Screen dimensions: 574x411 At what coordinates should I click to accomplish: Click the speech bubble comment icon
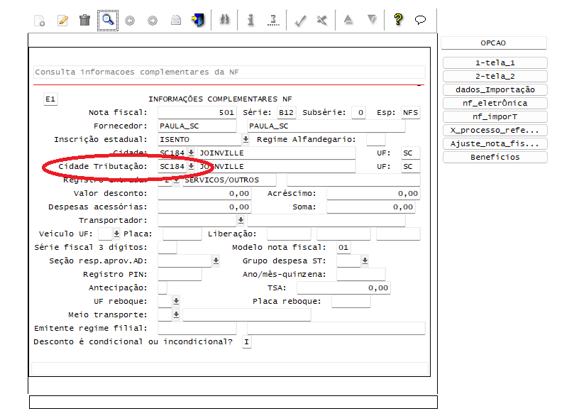pyautogui.click(x=420, y=19)
